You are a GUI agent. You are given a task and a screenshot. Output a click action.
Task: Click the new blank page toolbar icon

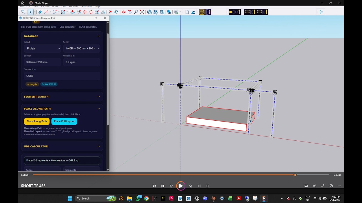[187, 12]
